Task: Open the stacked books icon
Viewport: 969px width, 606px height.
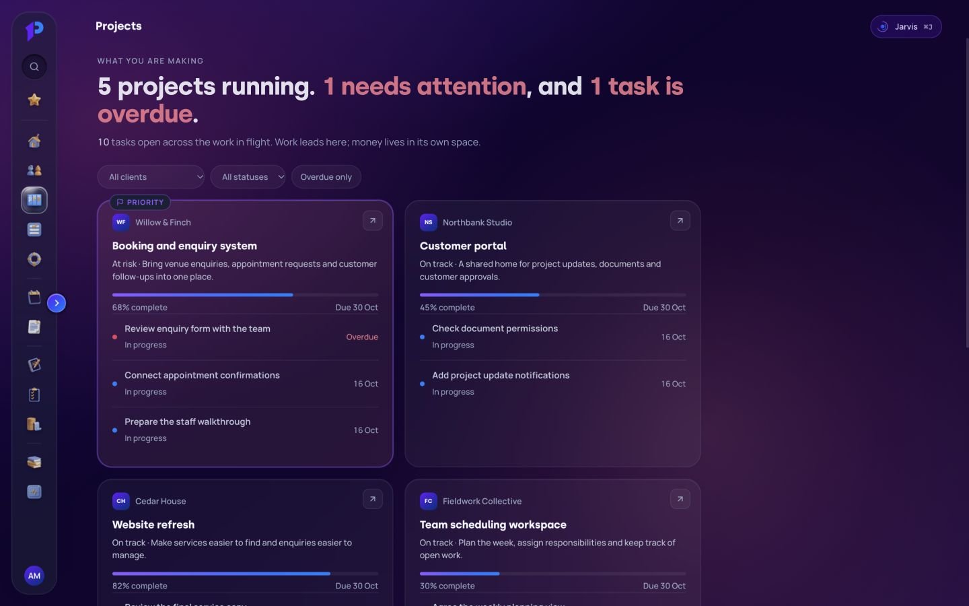Action: 34,462
